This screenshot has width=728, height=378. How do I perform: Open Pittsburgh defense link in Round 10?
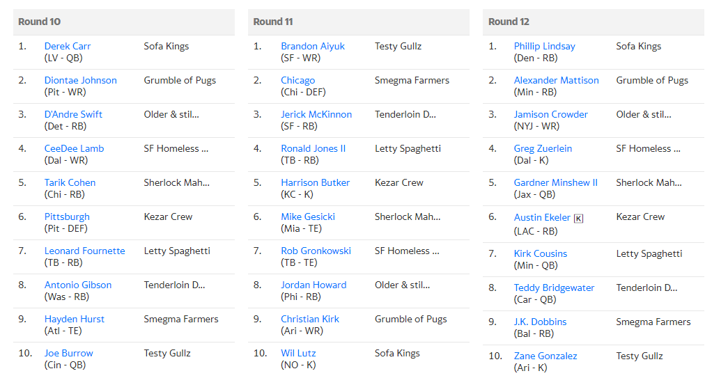67,216
